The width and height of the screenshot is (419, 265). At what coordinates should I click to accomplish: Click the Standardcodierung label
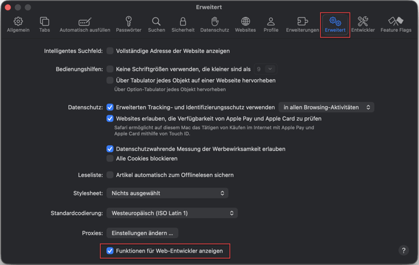tap(77, 213)
